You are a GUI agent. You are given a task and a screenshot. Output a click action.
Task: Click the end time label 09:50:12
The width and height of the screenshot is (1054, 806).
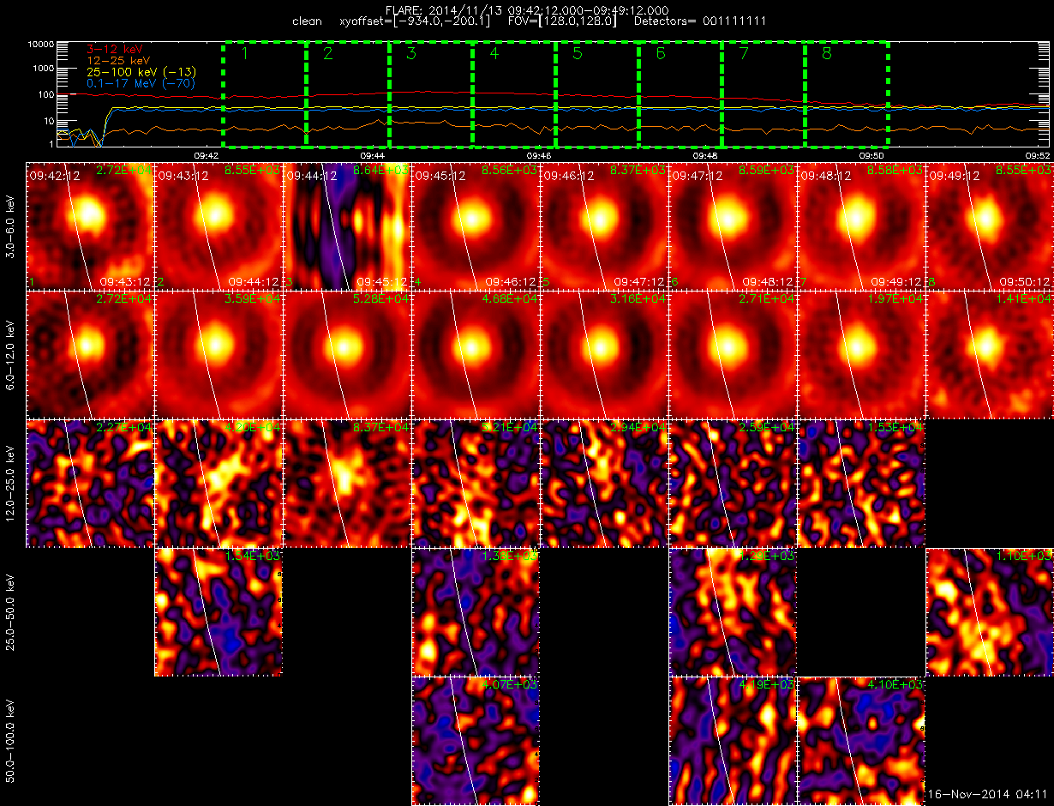click(1027, 281)
